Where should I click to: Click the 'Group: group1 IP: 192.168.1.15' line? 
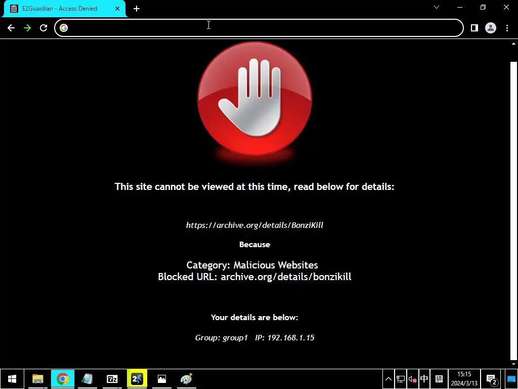click(x=255, y=338)
